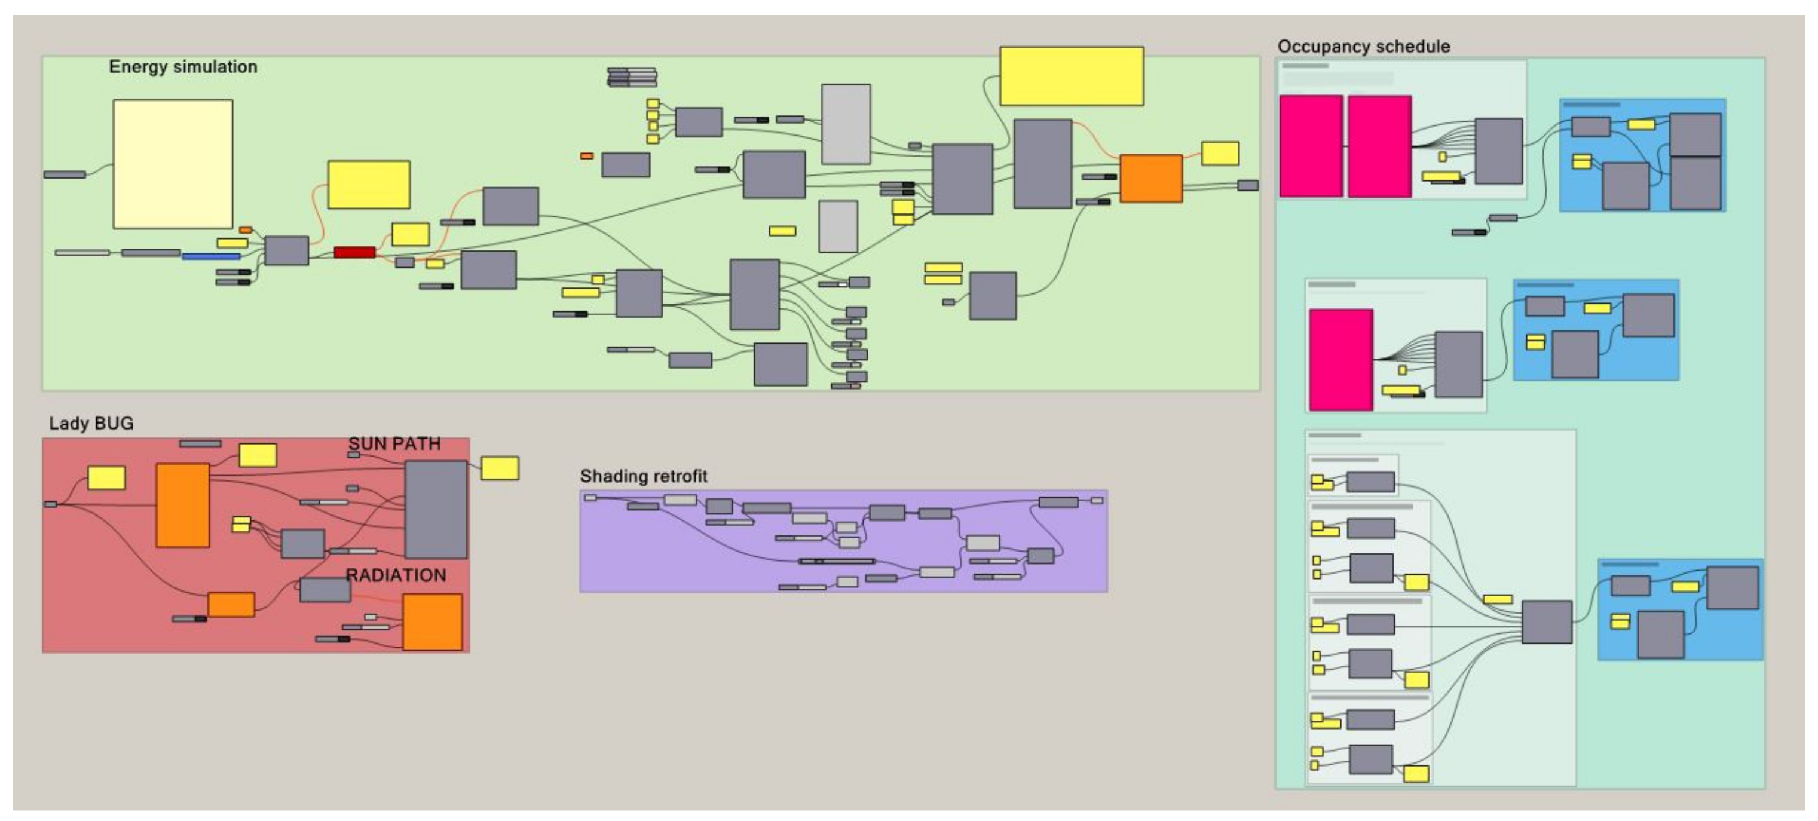Select the orange RADIATION component
This screenshot has width=1818, height=821.
(x=433, y=621)
